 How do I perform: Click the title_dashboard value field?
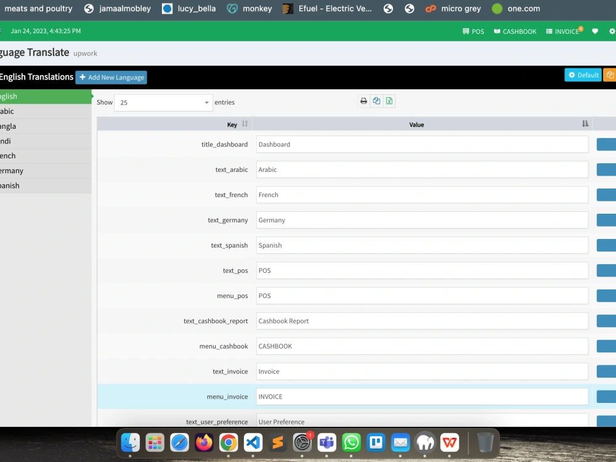coord(422,144)
